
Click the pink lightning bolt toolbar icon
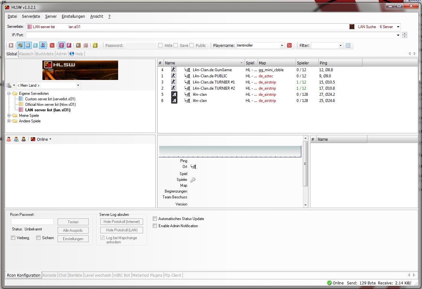[x=69, y=46]
